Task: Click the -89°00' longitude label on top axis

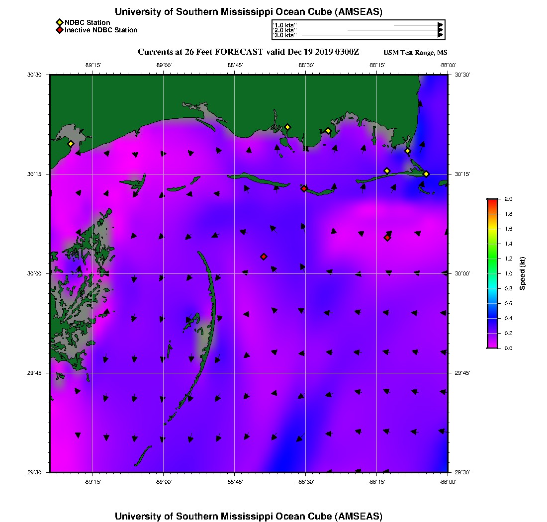Action: [x=164, y=65]
